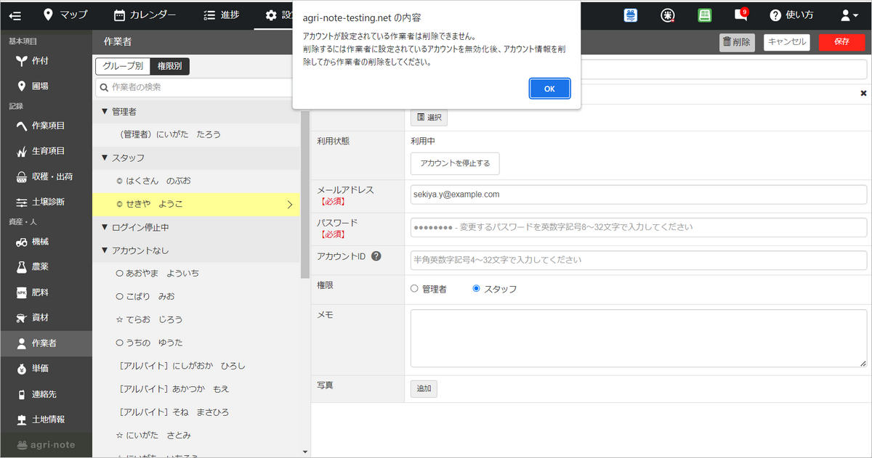
Task: Click the phone icon for 連絡先
Action: [22, 394]
